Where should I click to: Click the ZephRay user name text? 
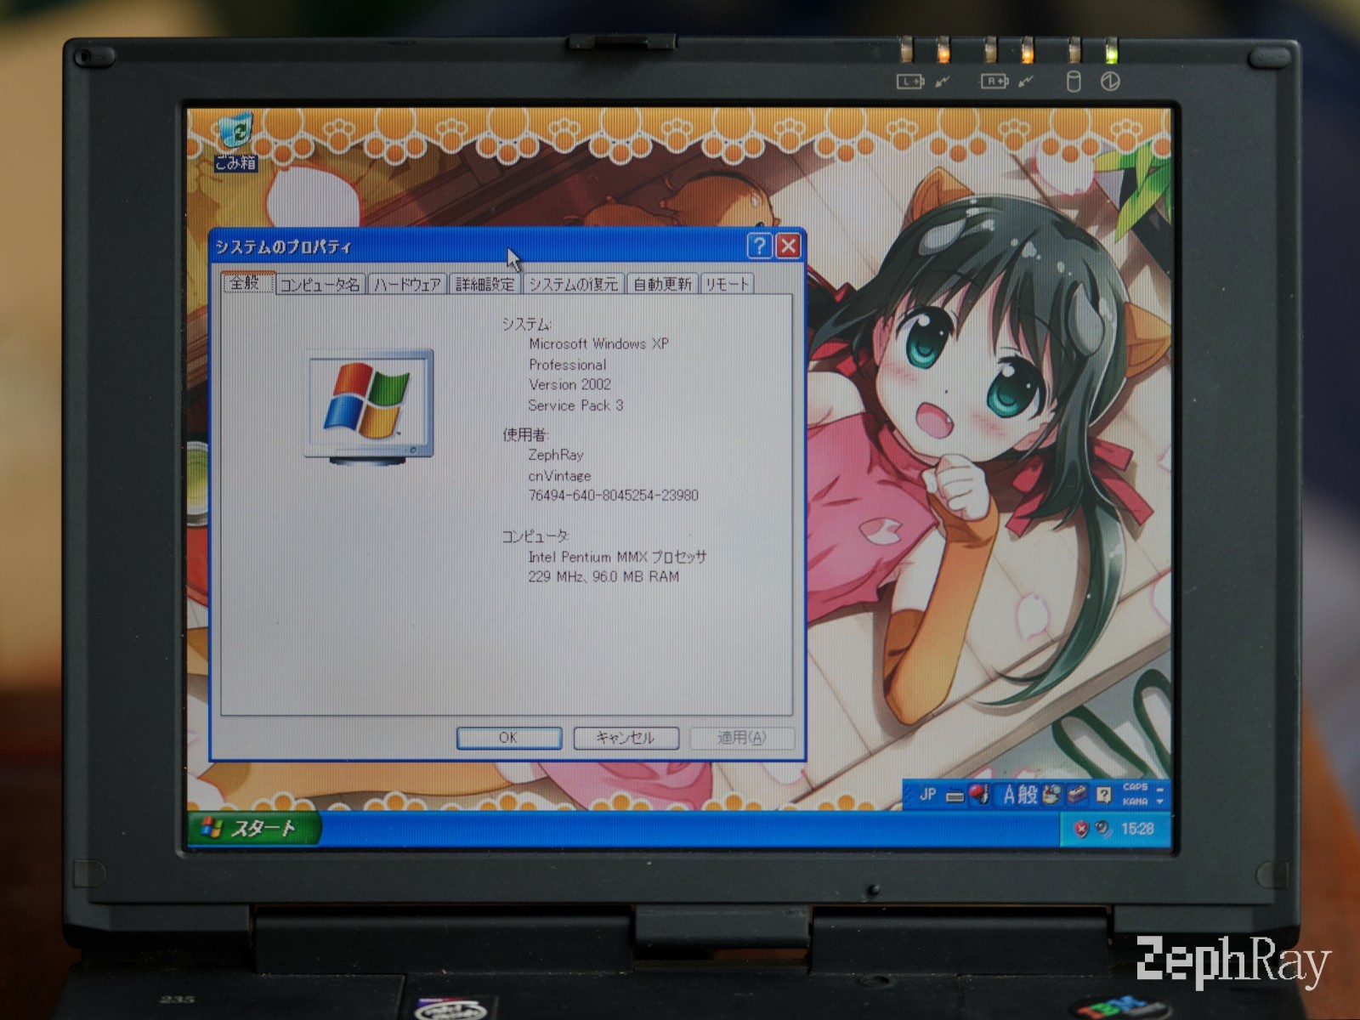(x=556, y=455)
